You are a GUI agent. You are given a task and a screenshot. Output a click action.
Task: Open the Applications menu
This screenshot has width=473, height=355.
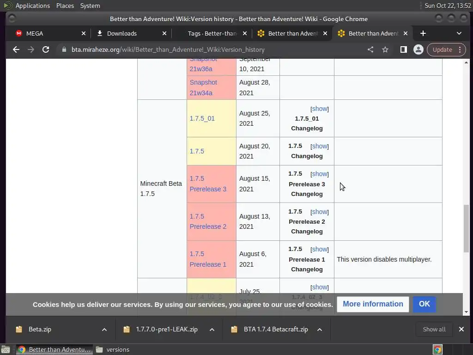pyautogui.click(x=33, y=6)
